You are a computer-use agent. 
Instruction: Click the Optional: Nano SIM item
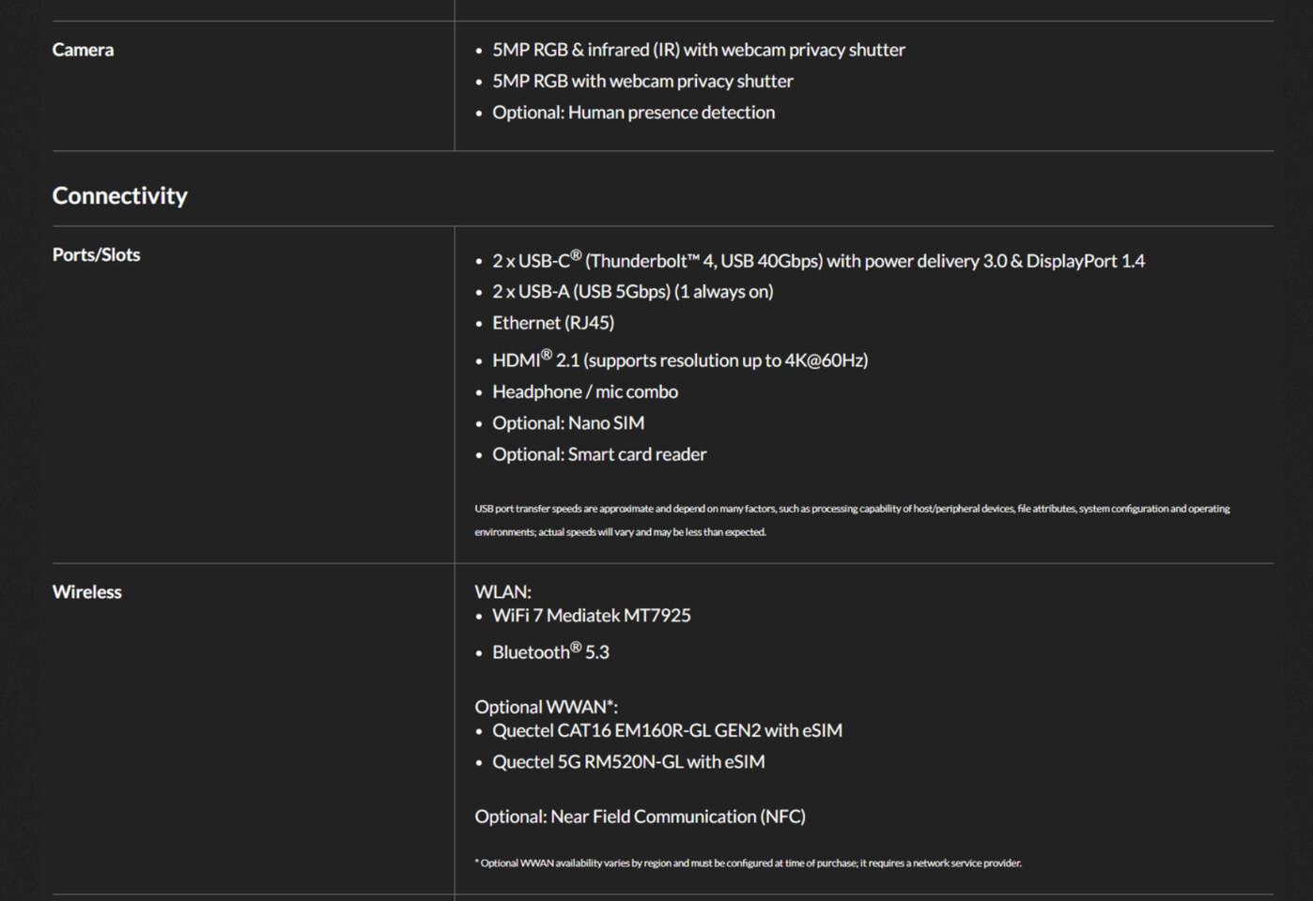point(567,423)
